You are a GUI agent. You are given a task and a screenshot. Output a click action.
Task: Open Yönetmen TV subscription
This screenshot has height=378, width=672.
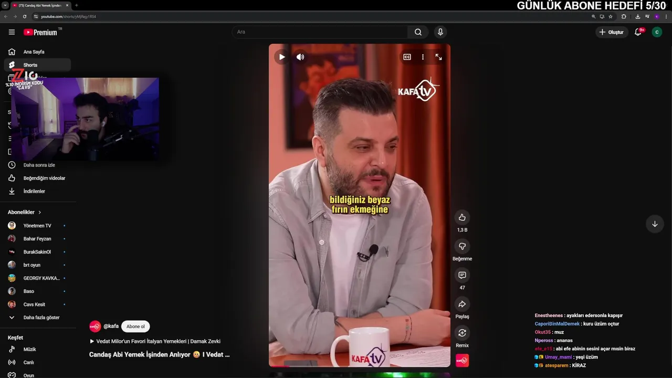tap(37, 226)
